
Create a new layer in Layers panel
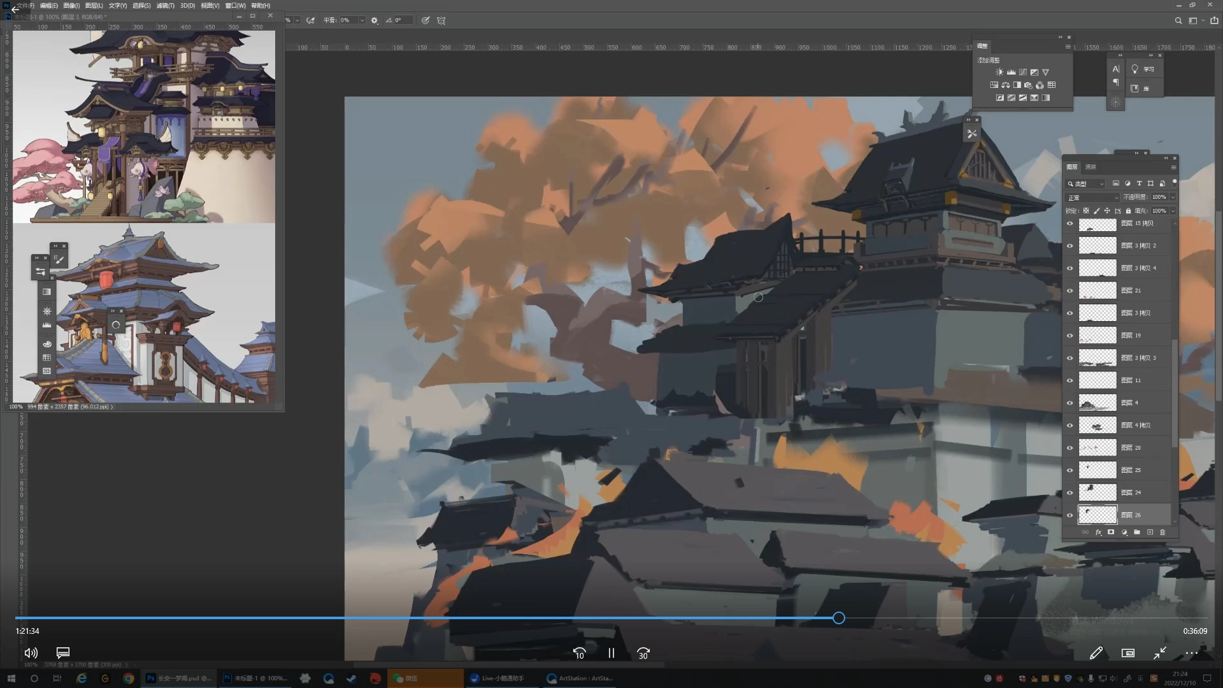(1150, 532)
